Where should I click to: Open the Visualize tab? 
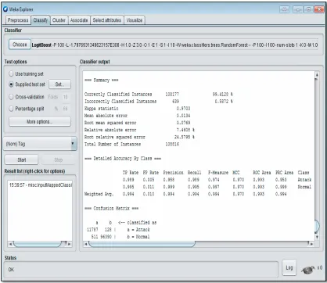pos(135,20)
